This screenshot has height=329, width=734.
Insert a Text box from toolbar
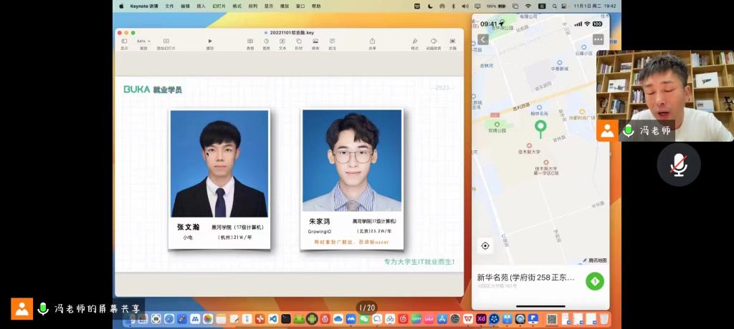pyautogui.click(x=282, y=42)
